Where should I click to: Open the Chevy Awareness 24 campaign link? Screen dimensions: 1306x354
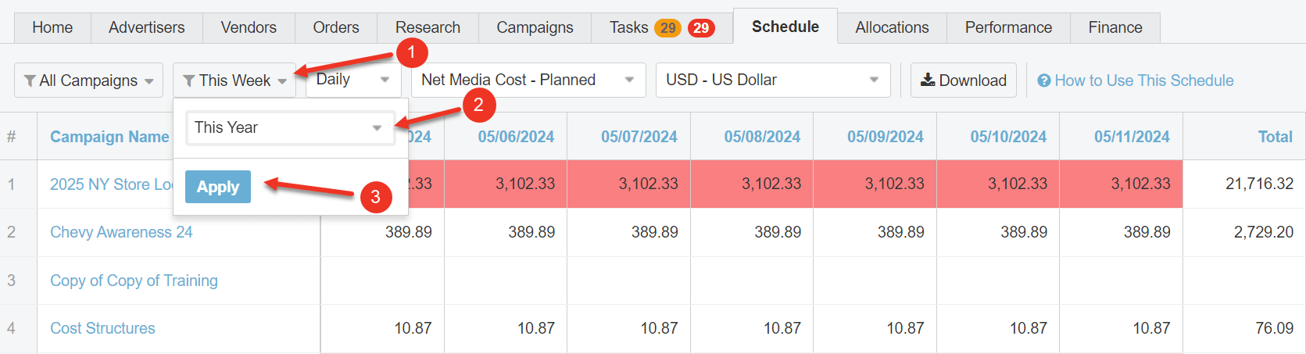coord(121,232)
